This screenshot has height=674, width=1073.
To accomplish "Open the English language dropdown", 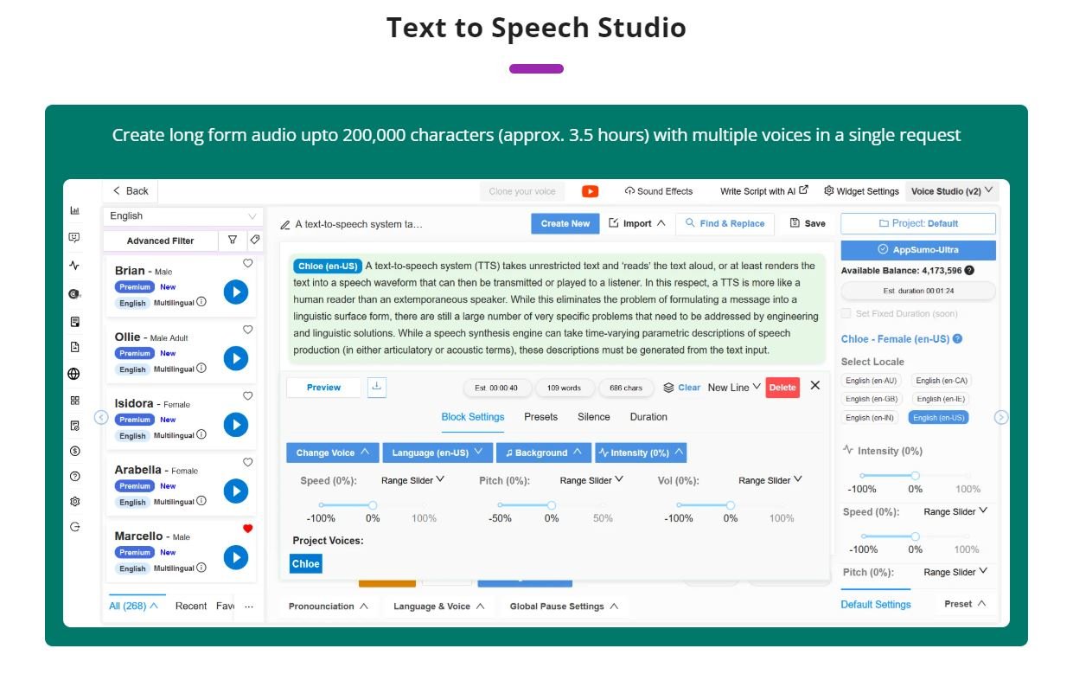I will [183, 216].
